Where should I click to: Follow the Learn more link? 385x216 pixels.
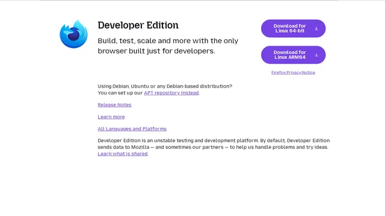click(111, 117)
